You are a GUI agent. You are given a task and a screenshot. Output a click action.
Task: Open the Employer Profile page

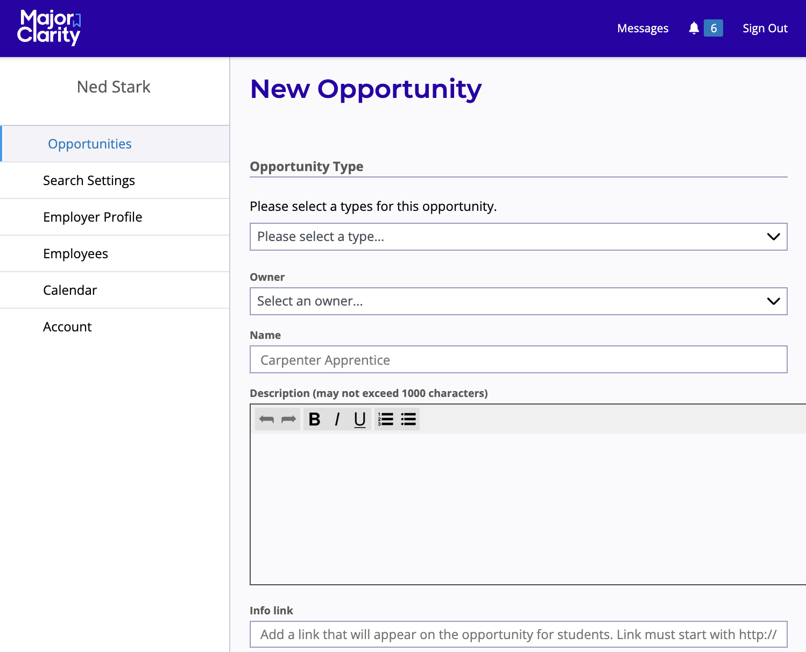pyautogui.click(x=93, y=217)
